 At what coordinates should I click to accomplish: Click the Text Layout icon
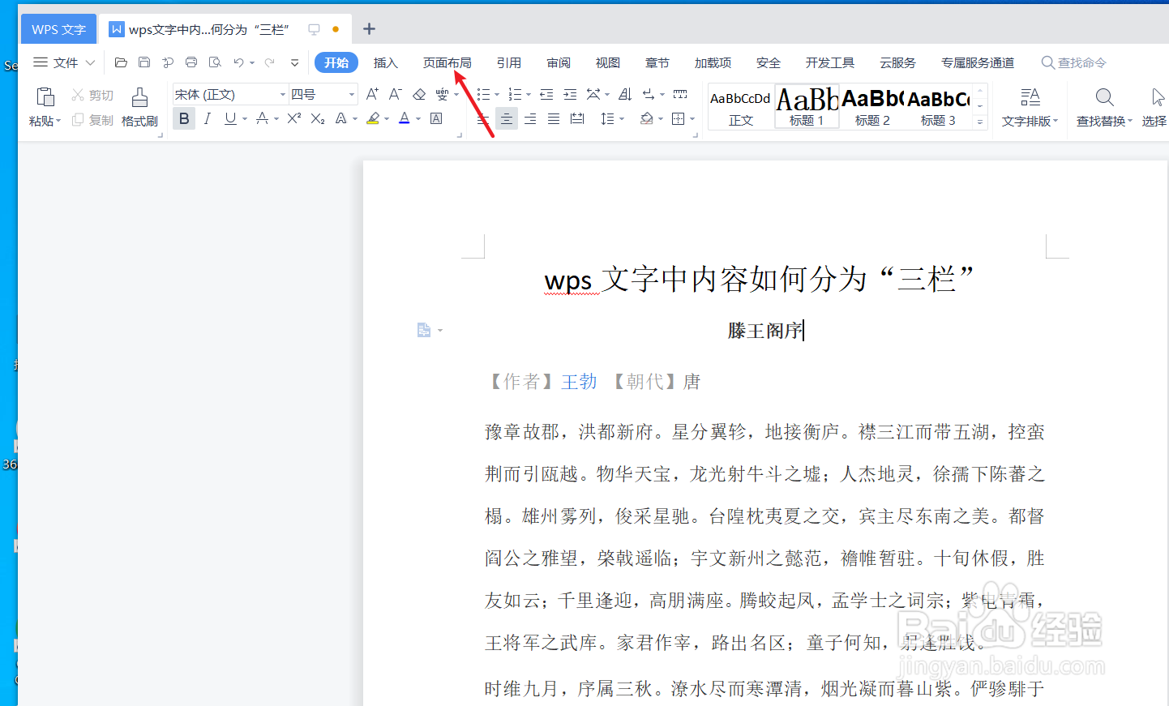pyautogui.click(x=1030, y=97)
